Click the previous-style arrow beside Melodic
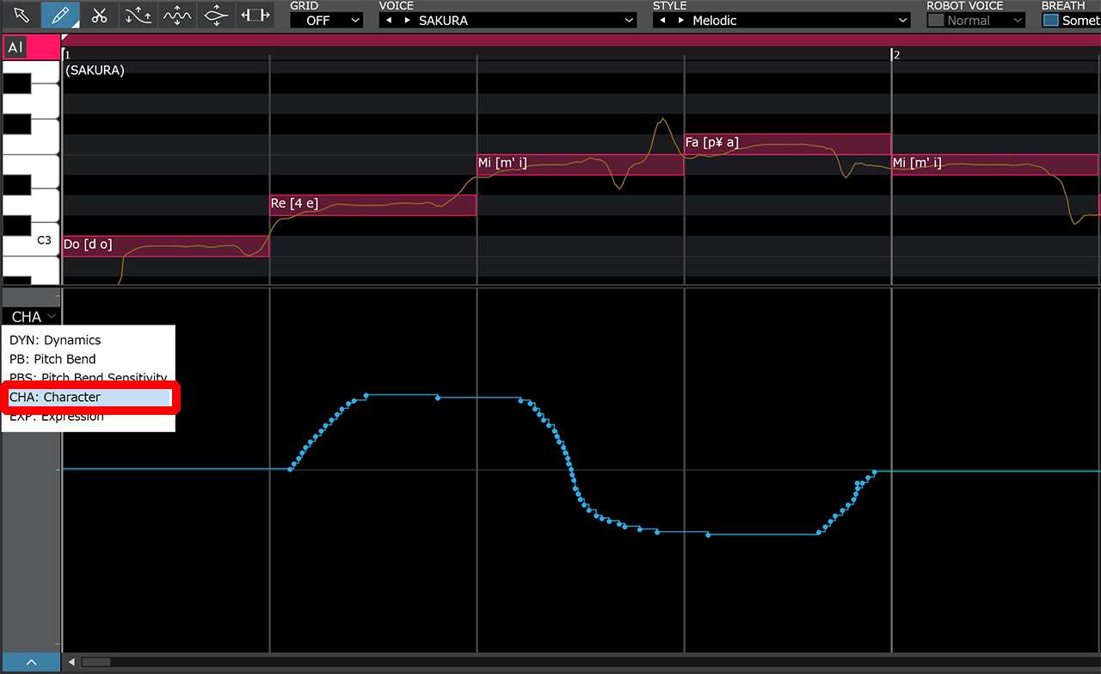The image size is (1101, 674). (x=661, y=20)
